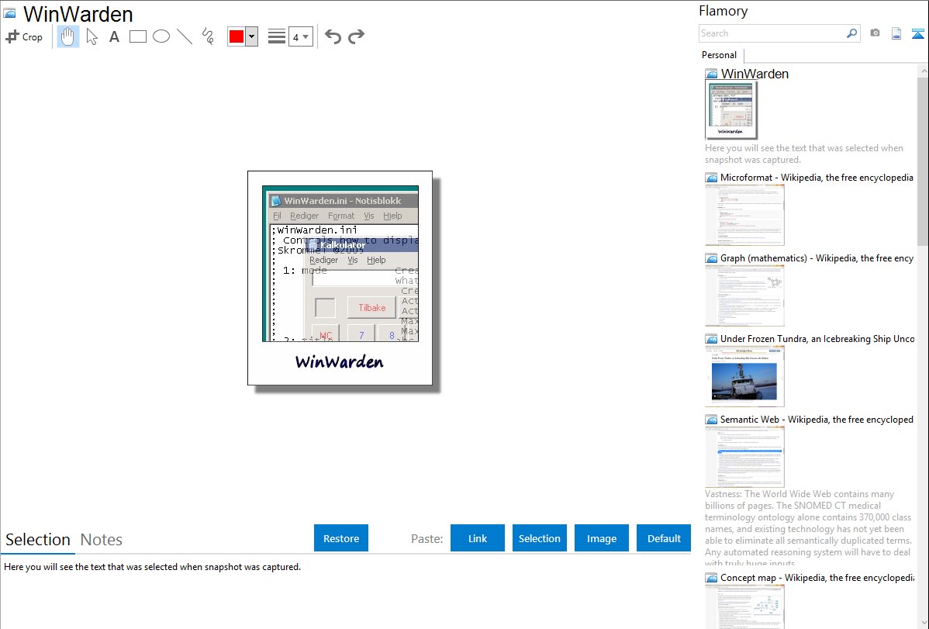
Task: Open the Personal tab
Action: point(719,55)
